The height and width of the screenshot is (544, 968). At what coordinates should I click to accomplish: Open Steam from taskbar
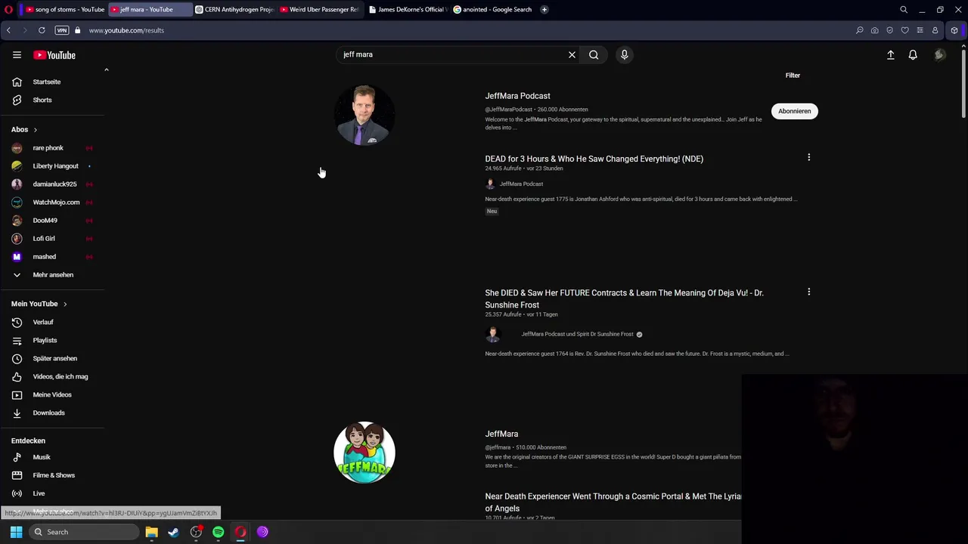(173, 532)
